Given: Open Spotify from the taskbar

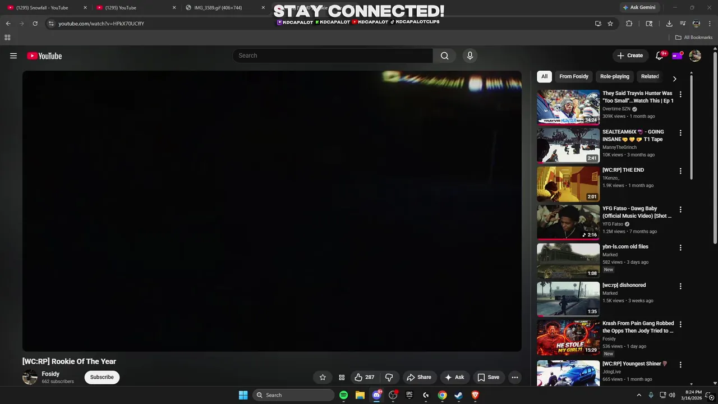Looking at the screenshot, I should pyautogui.click(x=343, y=395).
